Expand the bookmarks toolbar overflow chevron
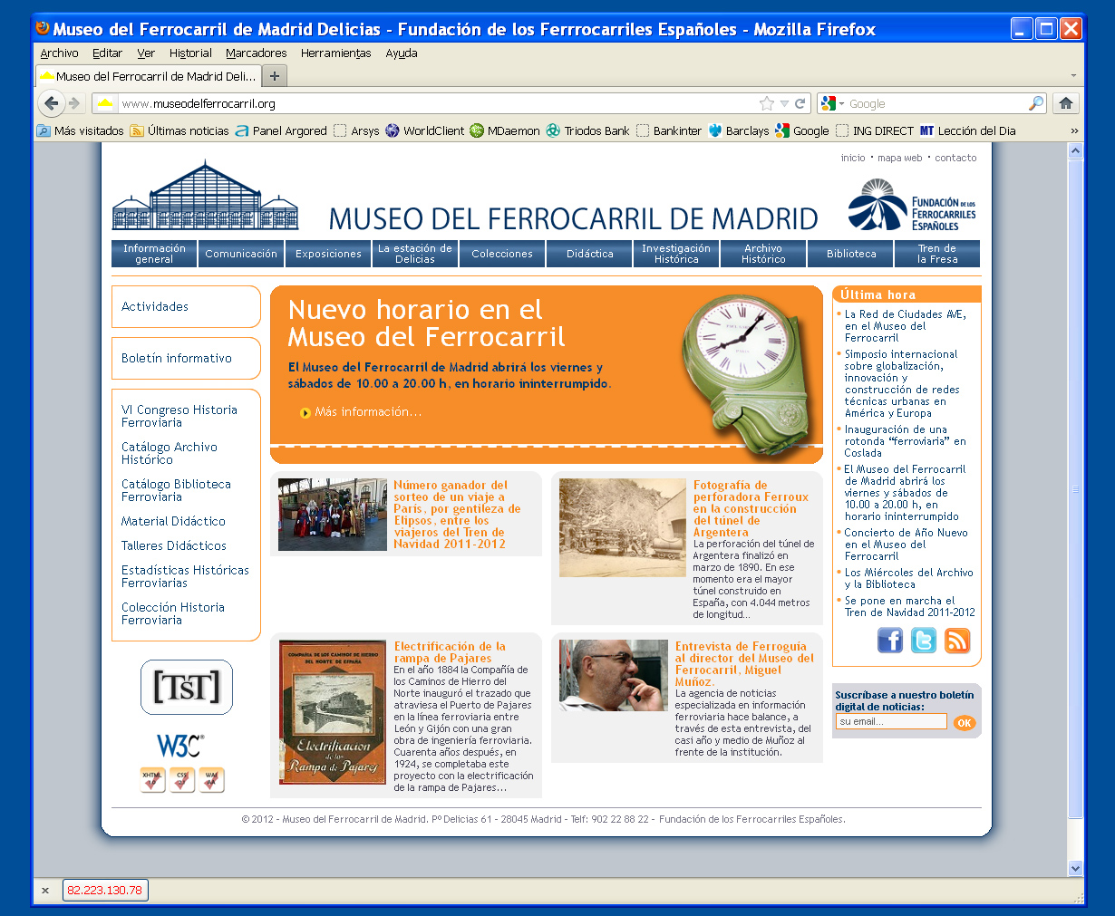The height and width of the screenshot is (916, 1115). tap(1075, 130)
